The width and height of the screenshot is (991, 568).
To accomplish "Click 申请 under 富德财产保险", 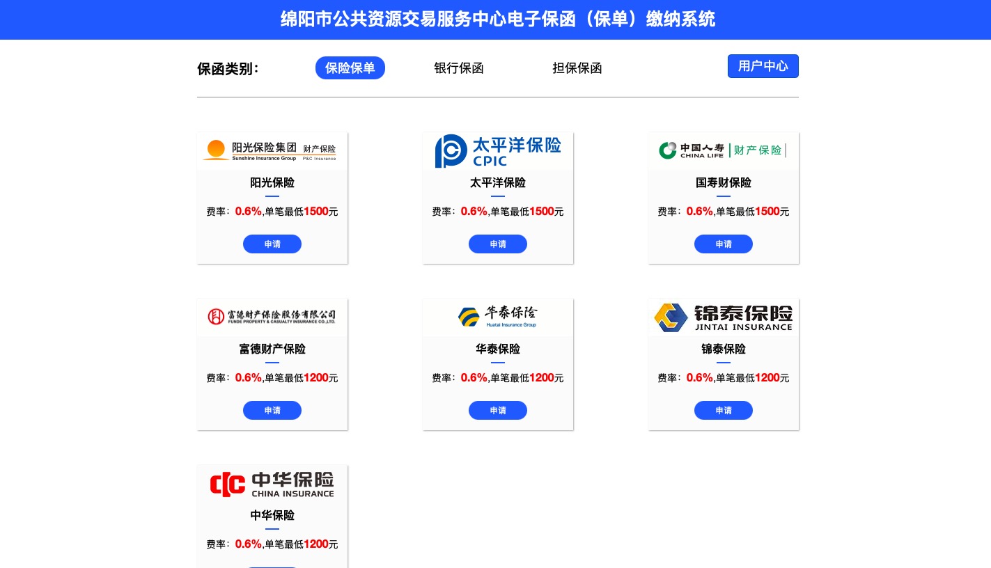I will coord(272,411).
